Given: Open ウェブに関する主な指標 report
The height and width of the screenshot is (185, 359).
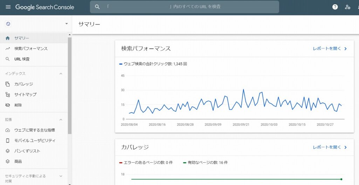Looking at the screenshot, I should [x=34, y=130].
